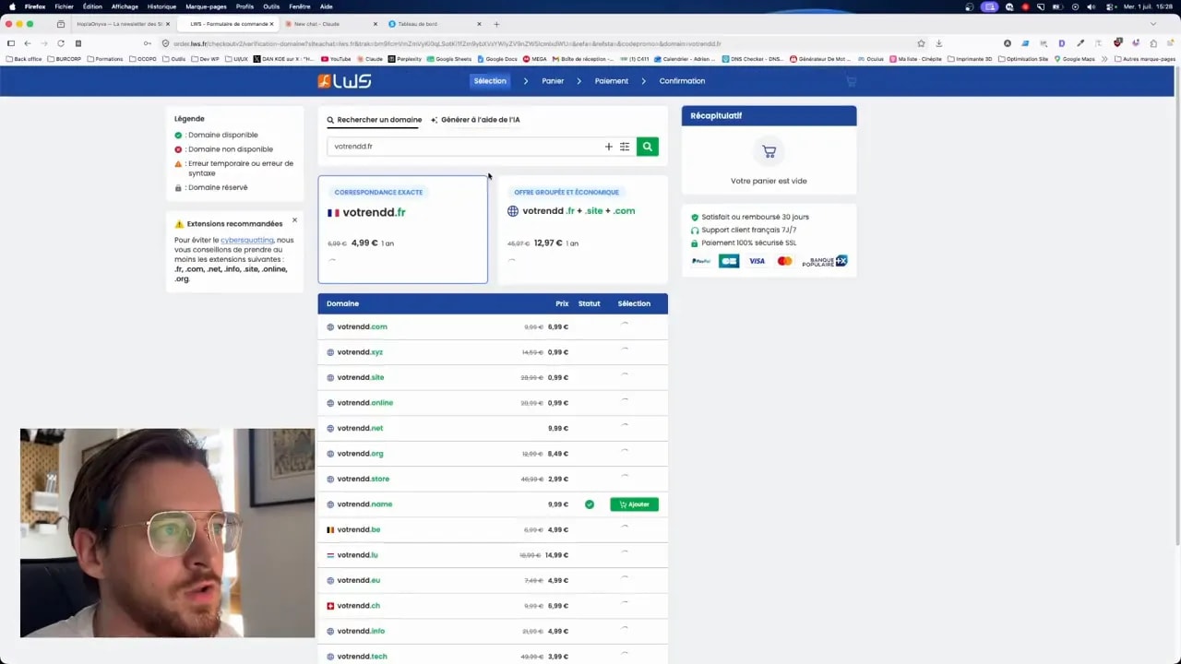Screen dimensions: 1181x664
Task: Expand the list-all-tabs chevron
Action: coord(1152,24)
